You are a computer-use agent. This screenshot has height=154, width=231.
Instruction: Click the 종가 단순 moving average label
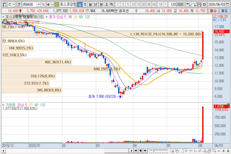(56, 17)
